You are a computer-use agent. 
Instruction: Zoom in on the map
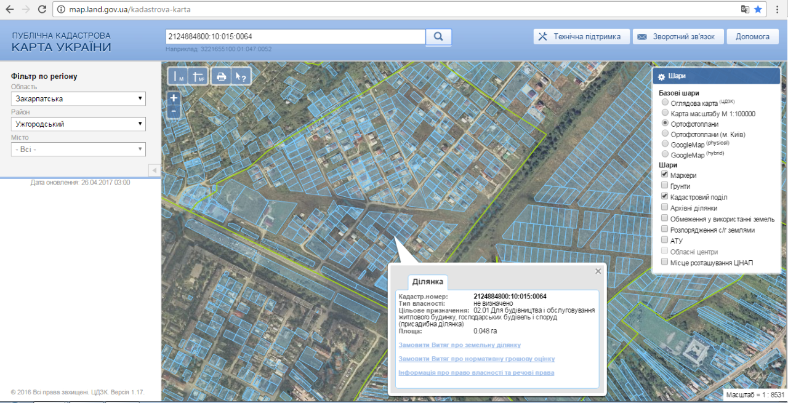point(174,98)
